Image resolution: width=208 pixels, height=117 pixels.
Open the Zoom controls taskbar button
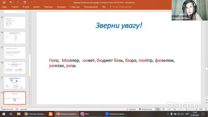pos(115,114)
